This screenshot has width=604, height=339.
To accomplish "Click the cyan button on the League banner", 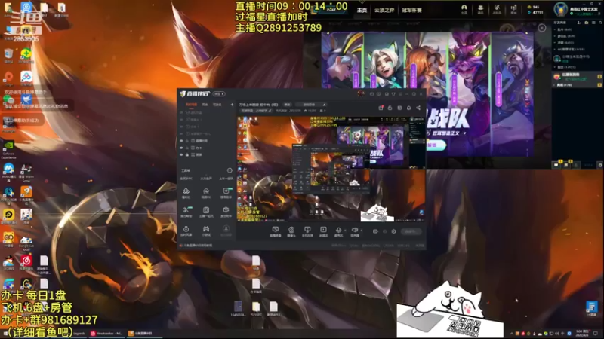I will coord(436,145).
